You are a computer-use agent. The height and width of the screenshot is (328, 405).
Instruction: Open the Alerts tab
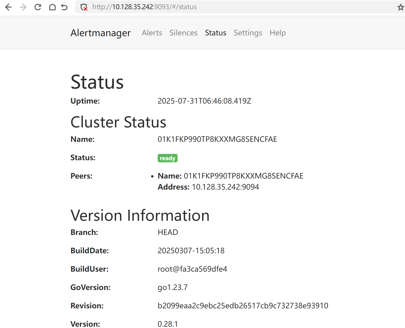coord(152,33)
